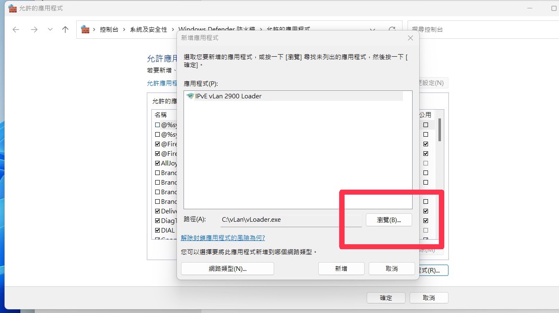Click the forward navigation arrow
559x313 pixels.
point(34,30)
